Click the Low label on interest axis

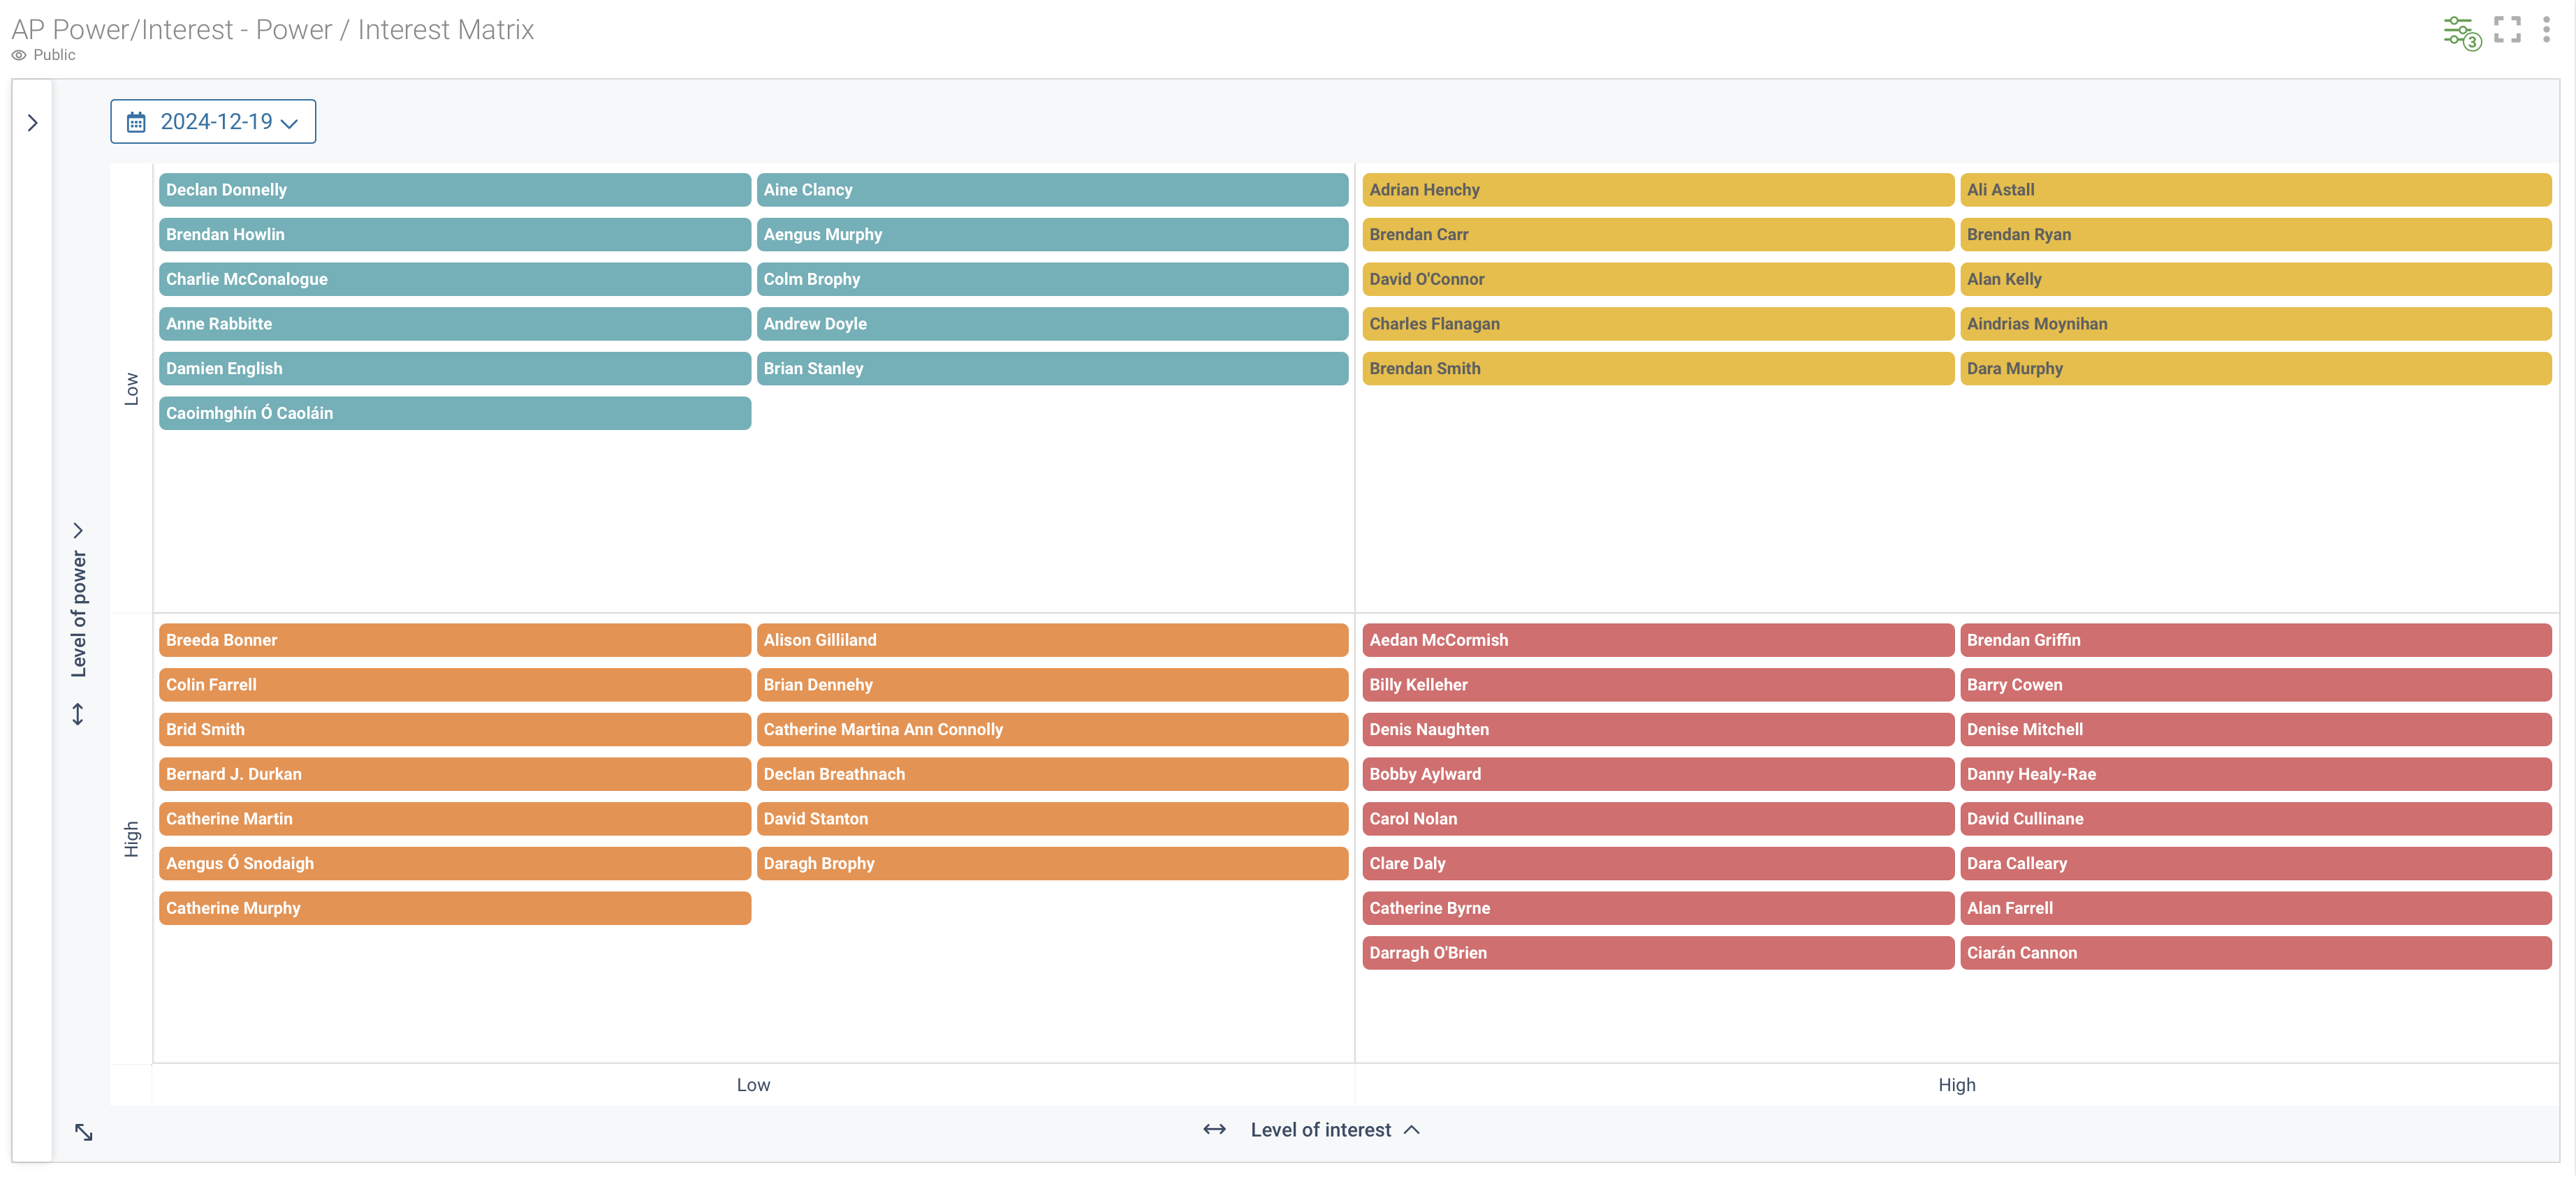753,1085
